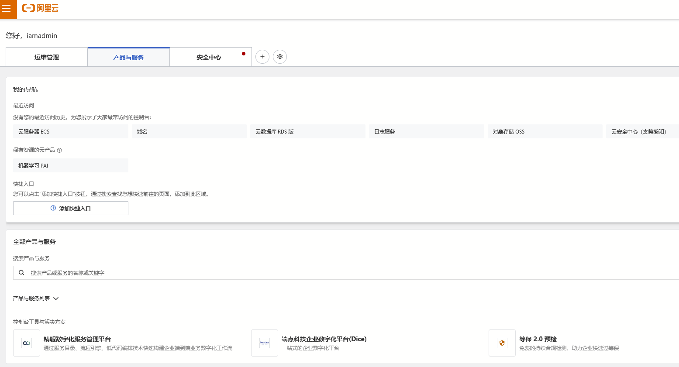Click the search magnifier icon
679x367 pixels.
point(21,273)
